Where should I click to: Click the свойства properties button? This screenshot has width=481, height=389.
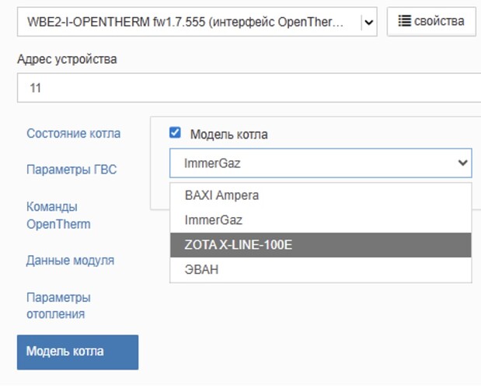click(431, 22)
